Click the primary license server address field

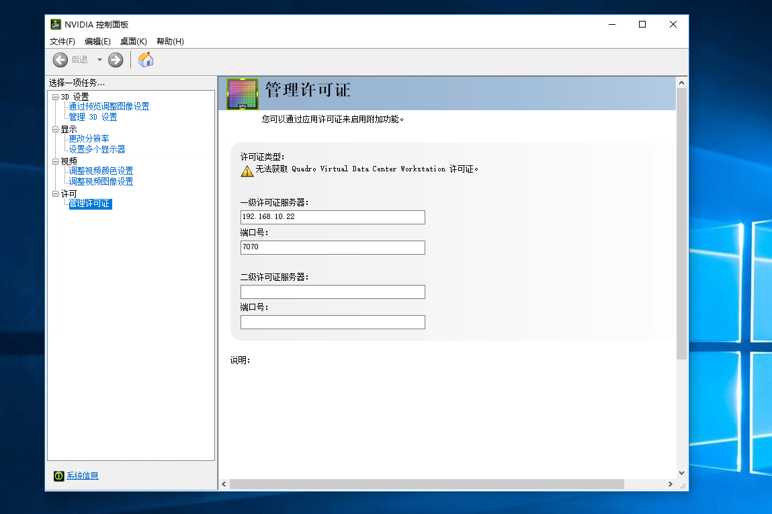pos(333,217)
